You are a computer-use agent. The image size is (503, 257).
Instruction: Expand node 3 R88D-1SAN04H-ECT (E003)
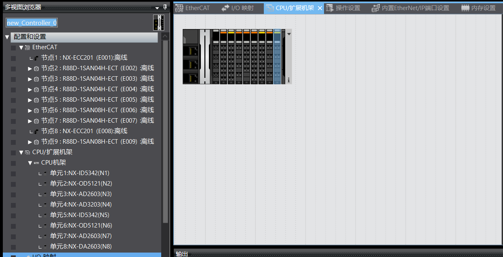coord(30,79)
